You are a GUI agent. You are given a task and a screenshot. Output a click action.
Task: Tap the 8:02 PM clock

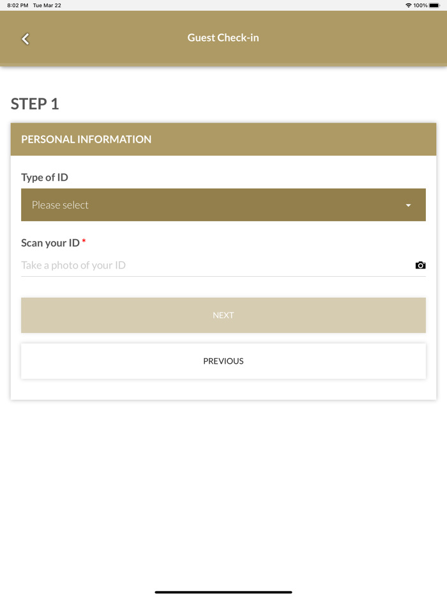pyautogui.click(x=17, y=5)
